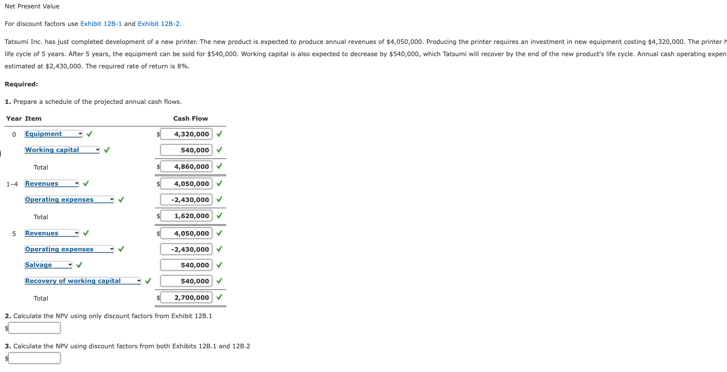Click the 1,620,000 total field
This screenshot has width=727, height=372.
(186, 216)
